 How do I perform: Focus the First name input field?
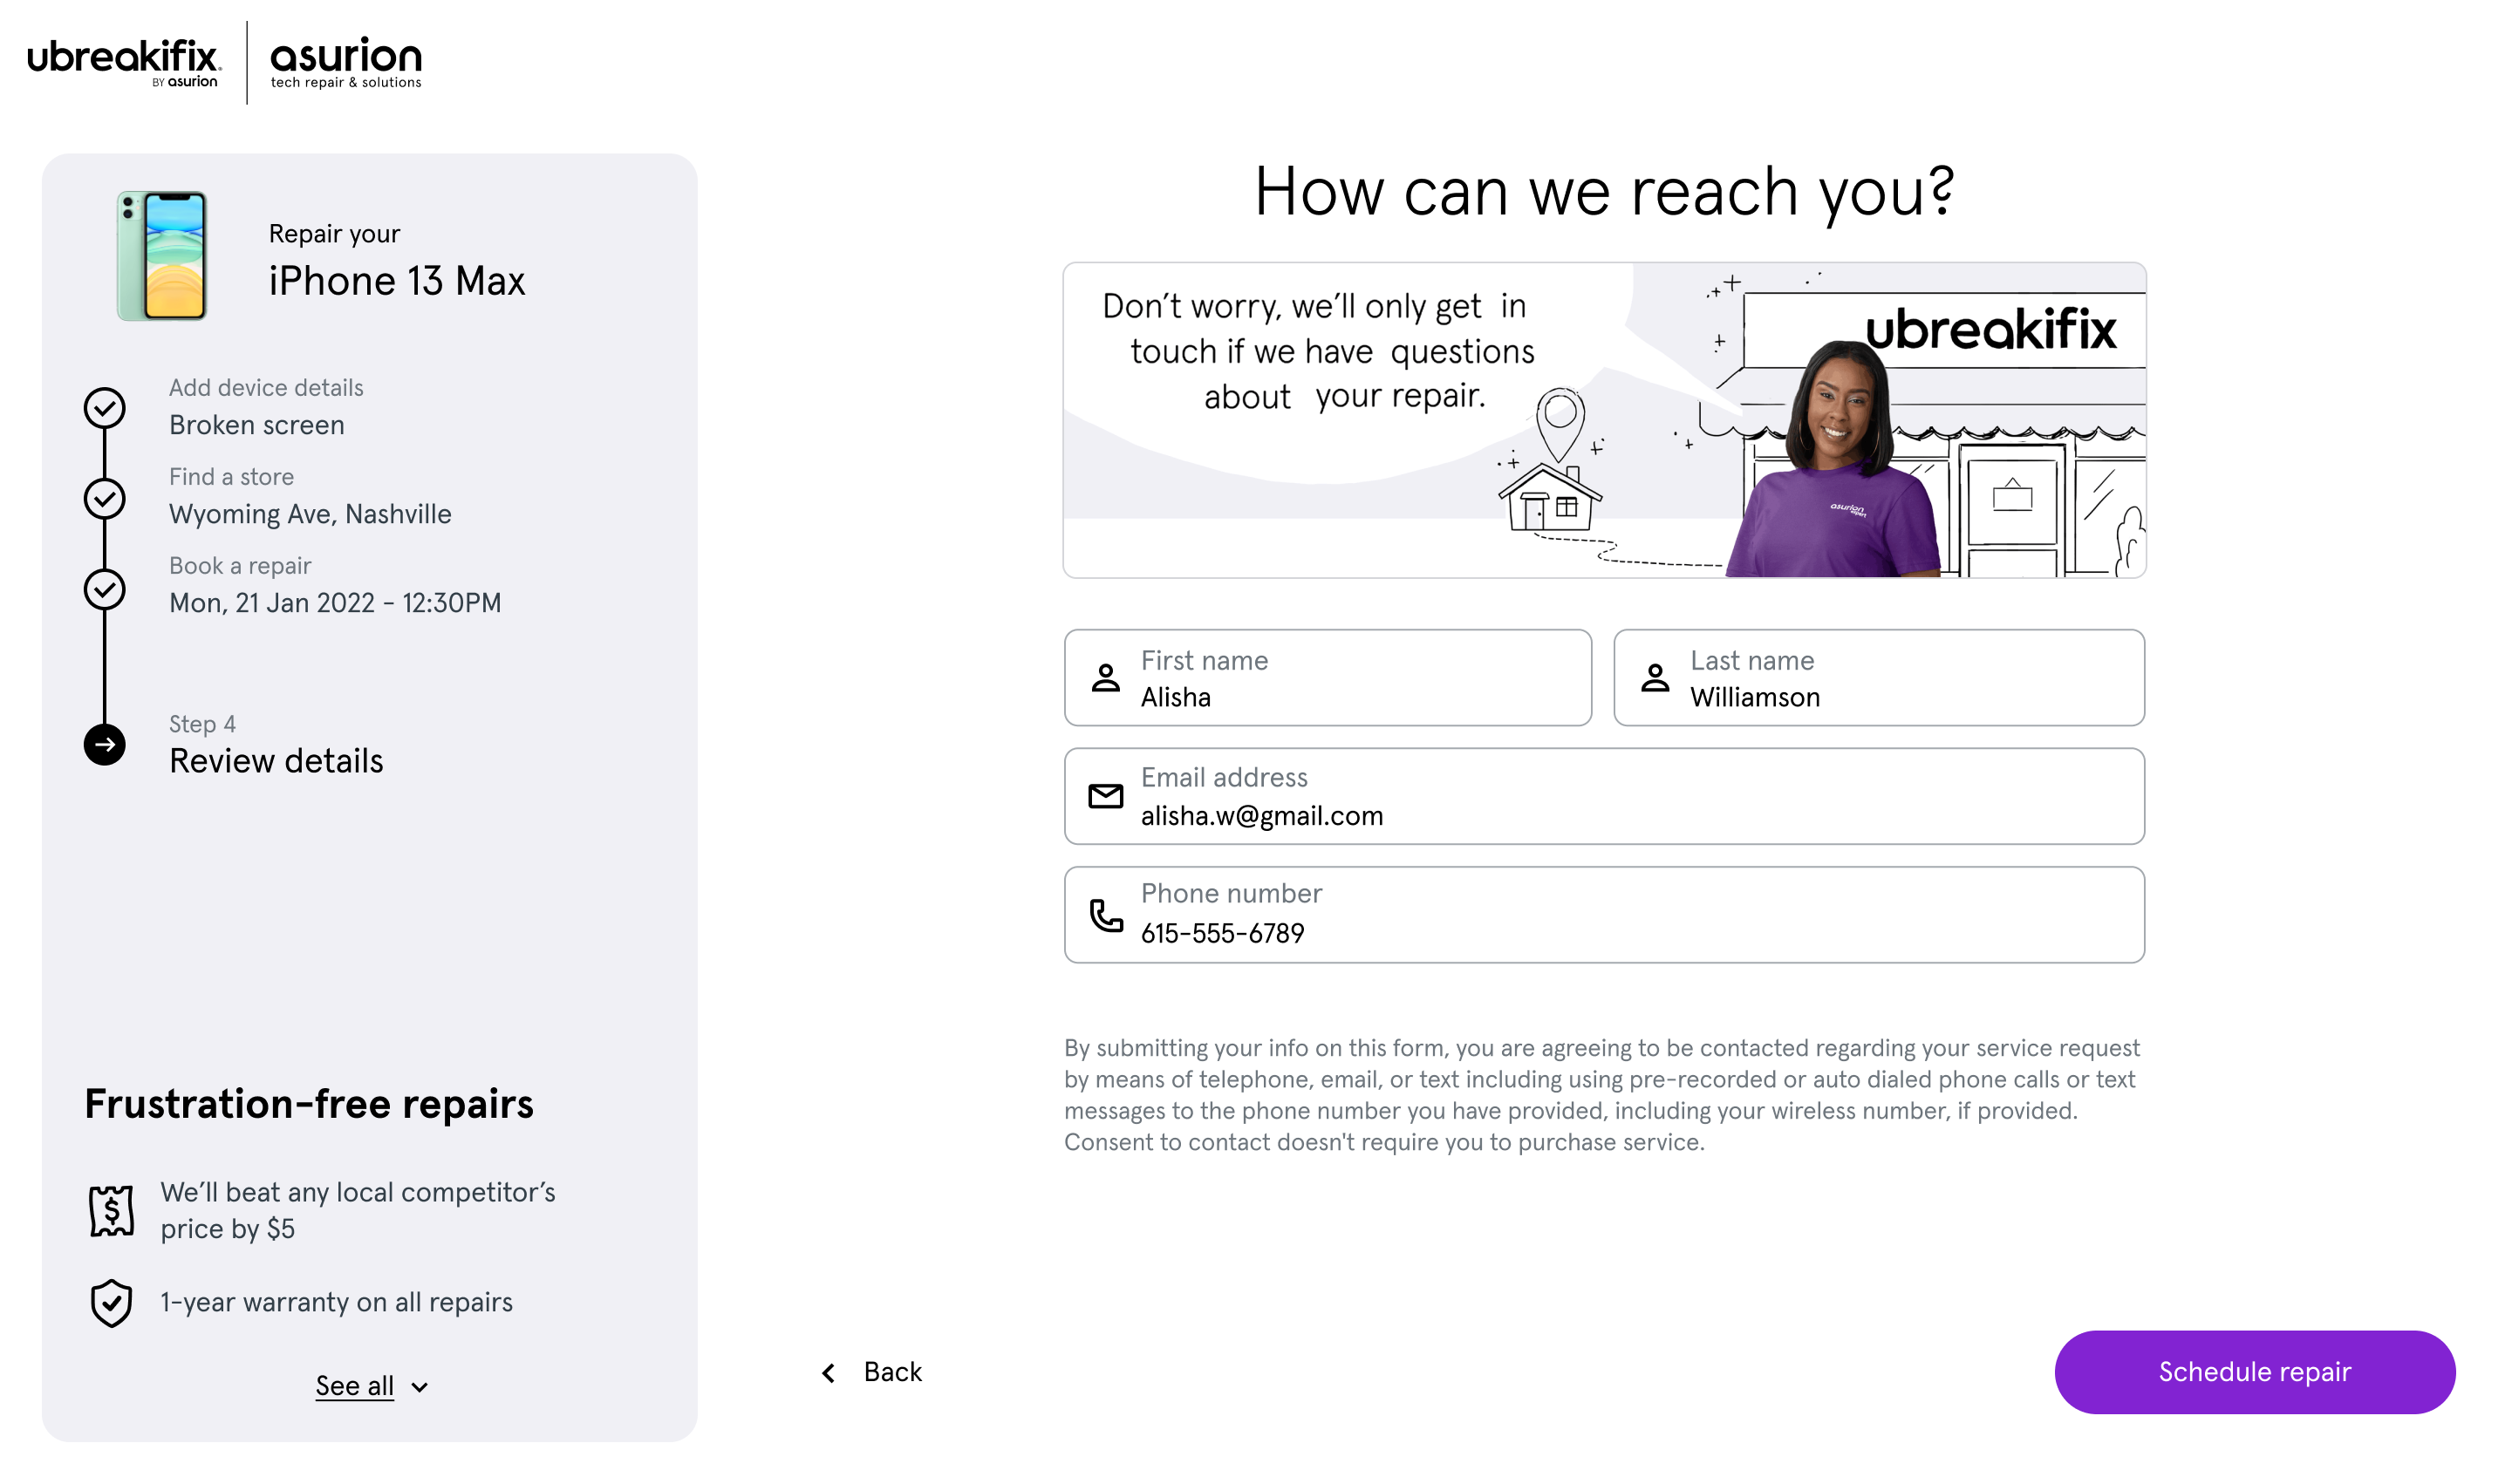tap(1328, 678)
